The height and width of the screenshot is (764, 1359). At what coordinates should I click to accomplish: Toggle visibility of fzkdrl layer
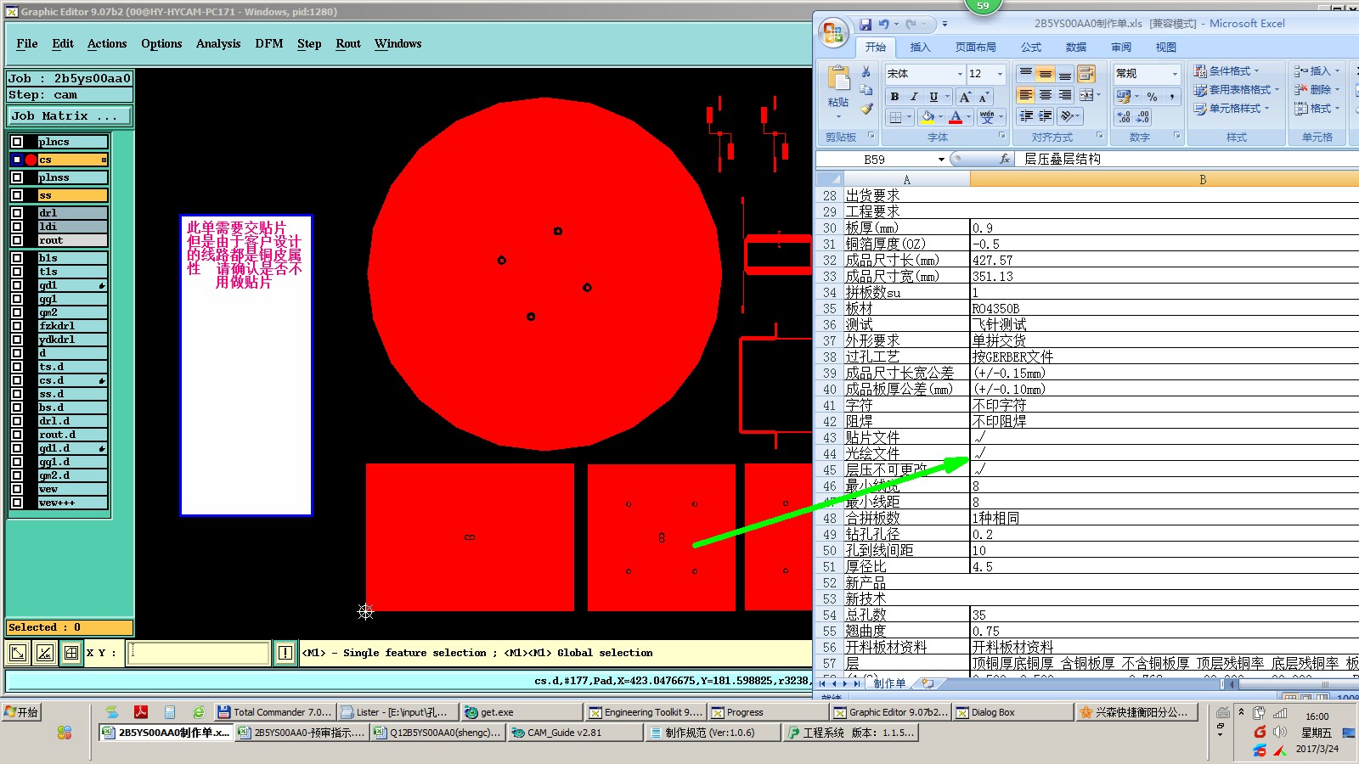pos(17,326)
